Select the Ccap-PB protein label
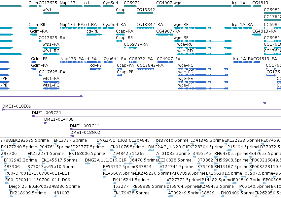The image size is (281, 198). [x=125, y=72]
